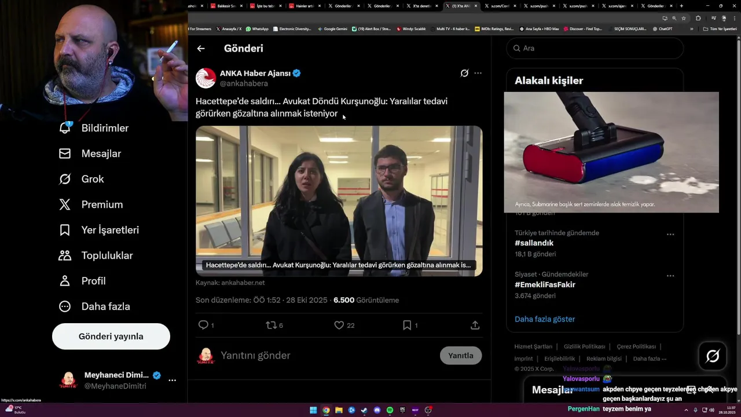
Task: Bookmark the post with bookmark icon
Action: [407, 325]
